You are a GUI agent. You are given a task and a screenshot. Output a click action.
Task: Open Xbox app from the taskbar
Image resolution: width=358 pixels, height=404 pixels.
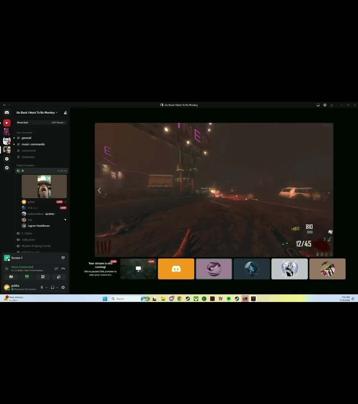[196, 299]
